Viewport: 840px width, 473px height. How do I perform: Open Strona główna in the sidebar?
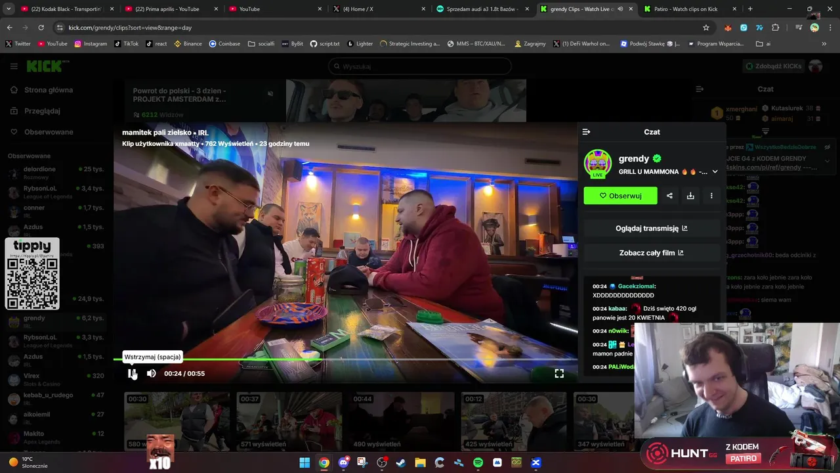pyautogui.click(x=48, y=90)
